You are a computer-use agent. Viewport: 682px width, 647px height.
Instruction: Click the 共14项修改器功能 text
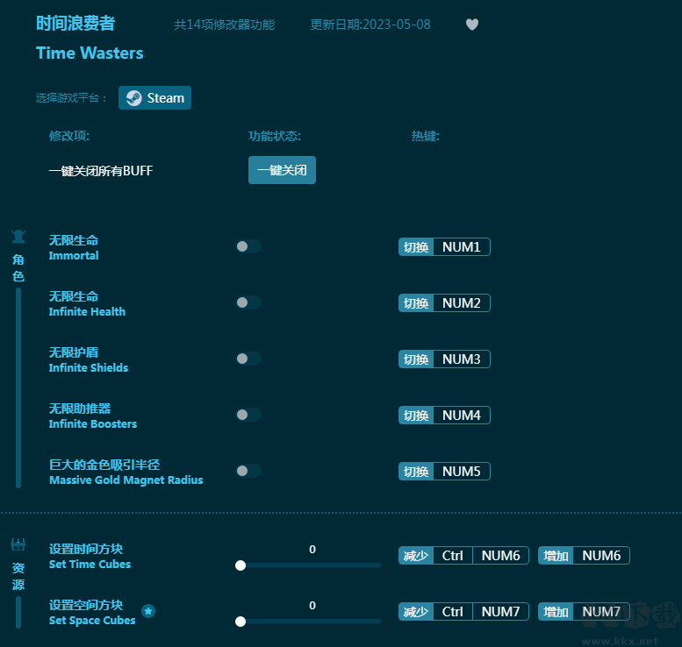225,25
